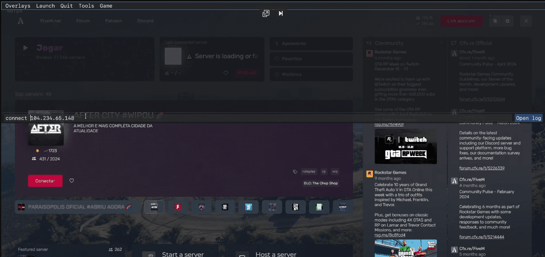Image resolution: width=545 pixels, height=257 pixels.
Task: Click the Featured server label
Action: pos(33,250)
